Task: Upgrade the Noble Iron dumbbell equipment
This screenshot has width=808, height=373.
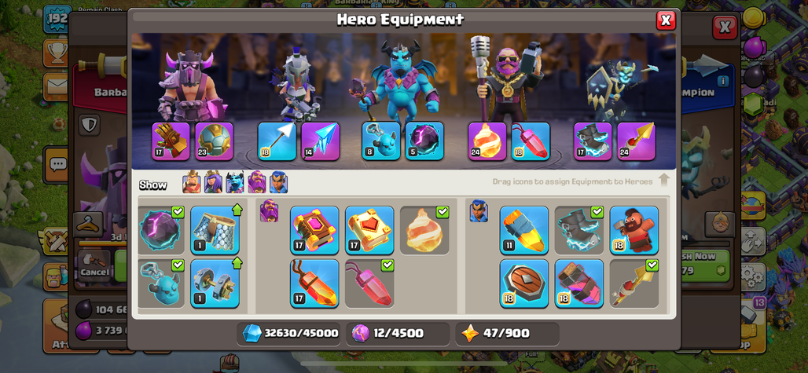Action: point(215,283)
